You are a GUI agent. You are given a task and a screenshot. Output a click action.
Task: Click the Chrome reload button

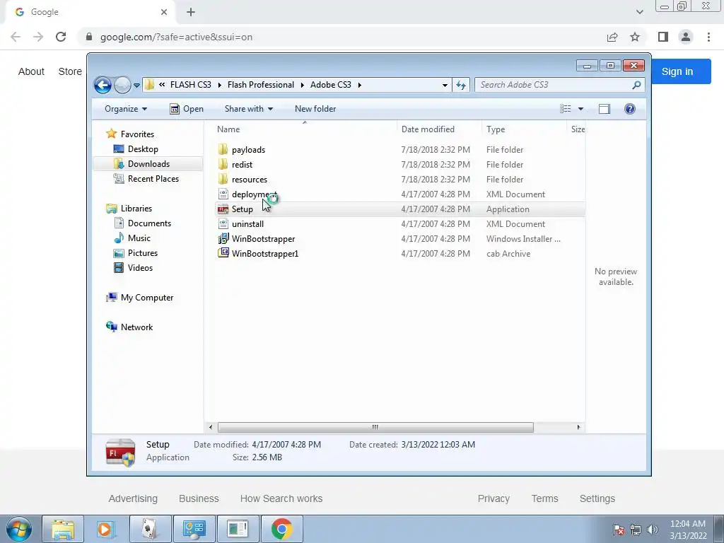61,37
